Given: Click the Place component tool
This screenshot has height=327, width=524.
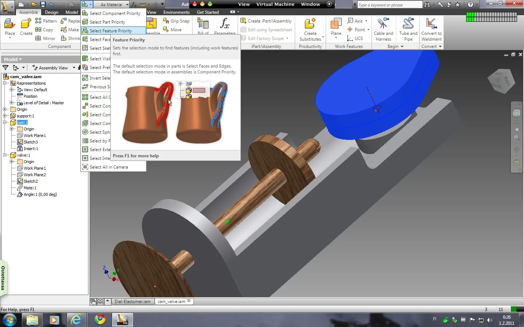Looking at the screenshot, I should (10, 28).
